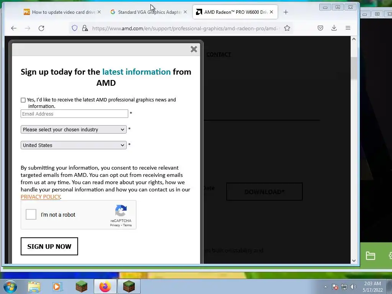Image resolution: width=392 pixels, height=294 pixels.
Task: Open Windows Explorer from the taskbar
Action: tap(34, 287)
